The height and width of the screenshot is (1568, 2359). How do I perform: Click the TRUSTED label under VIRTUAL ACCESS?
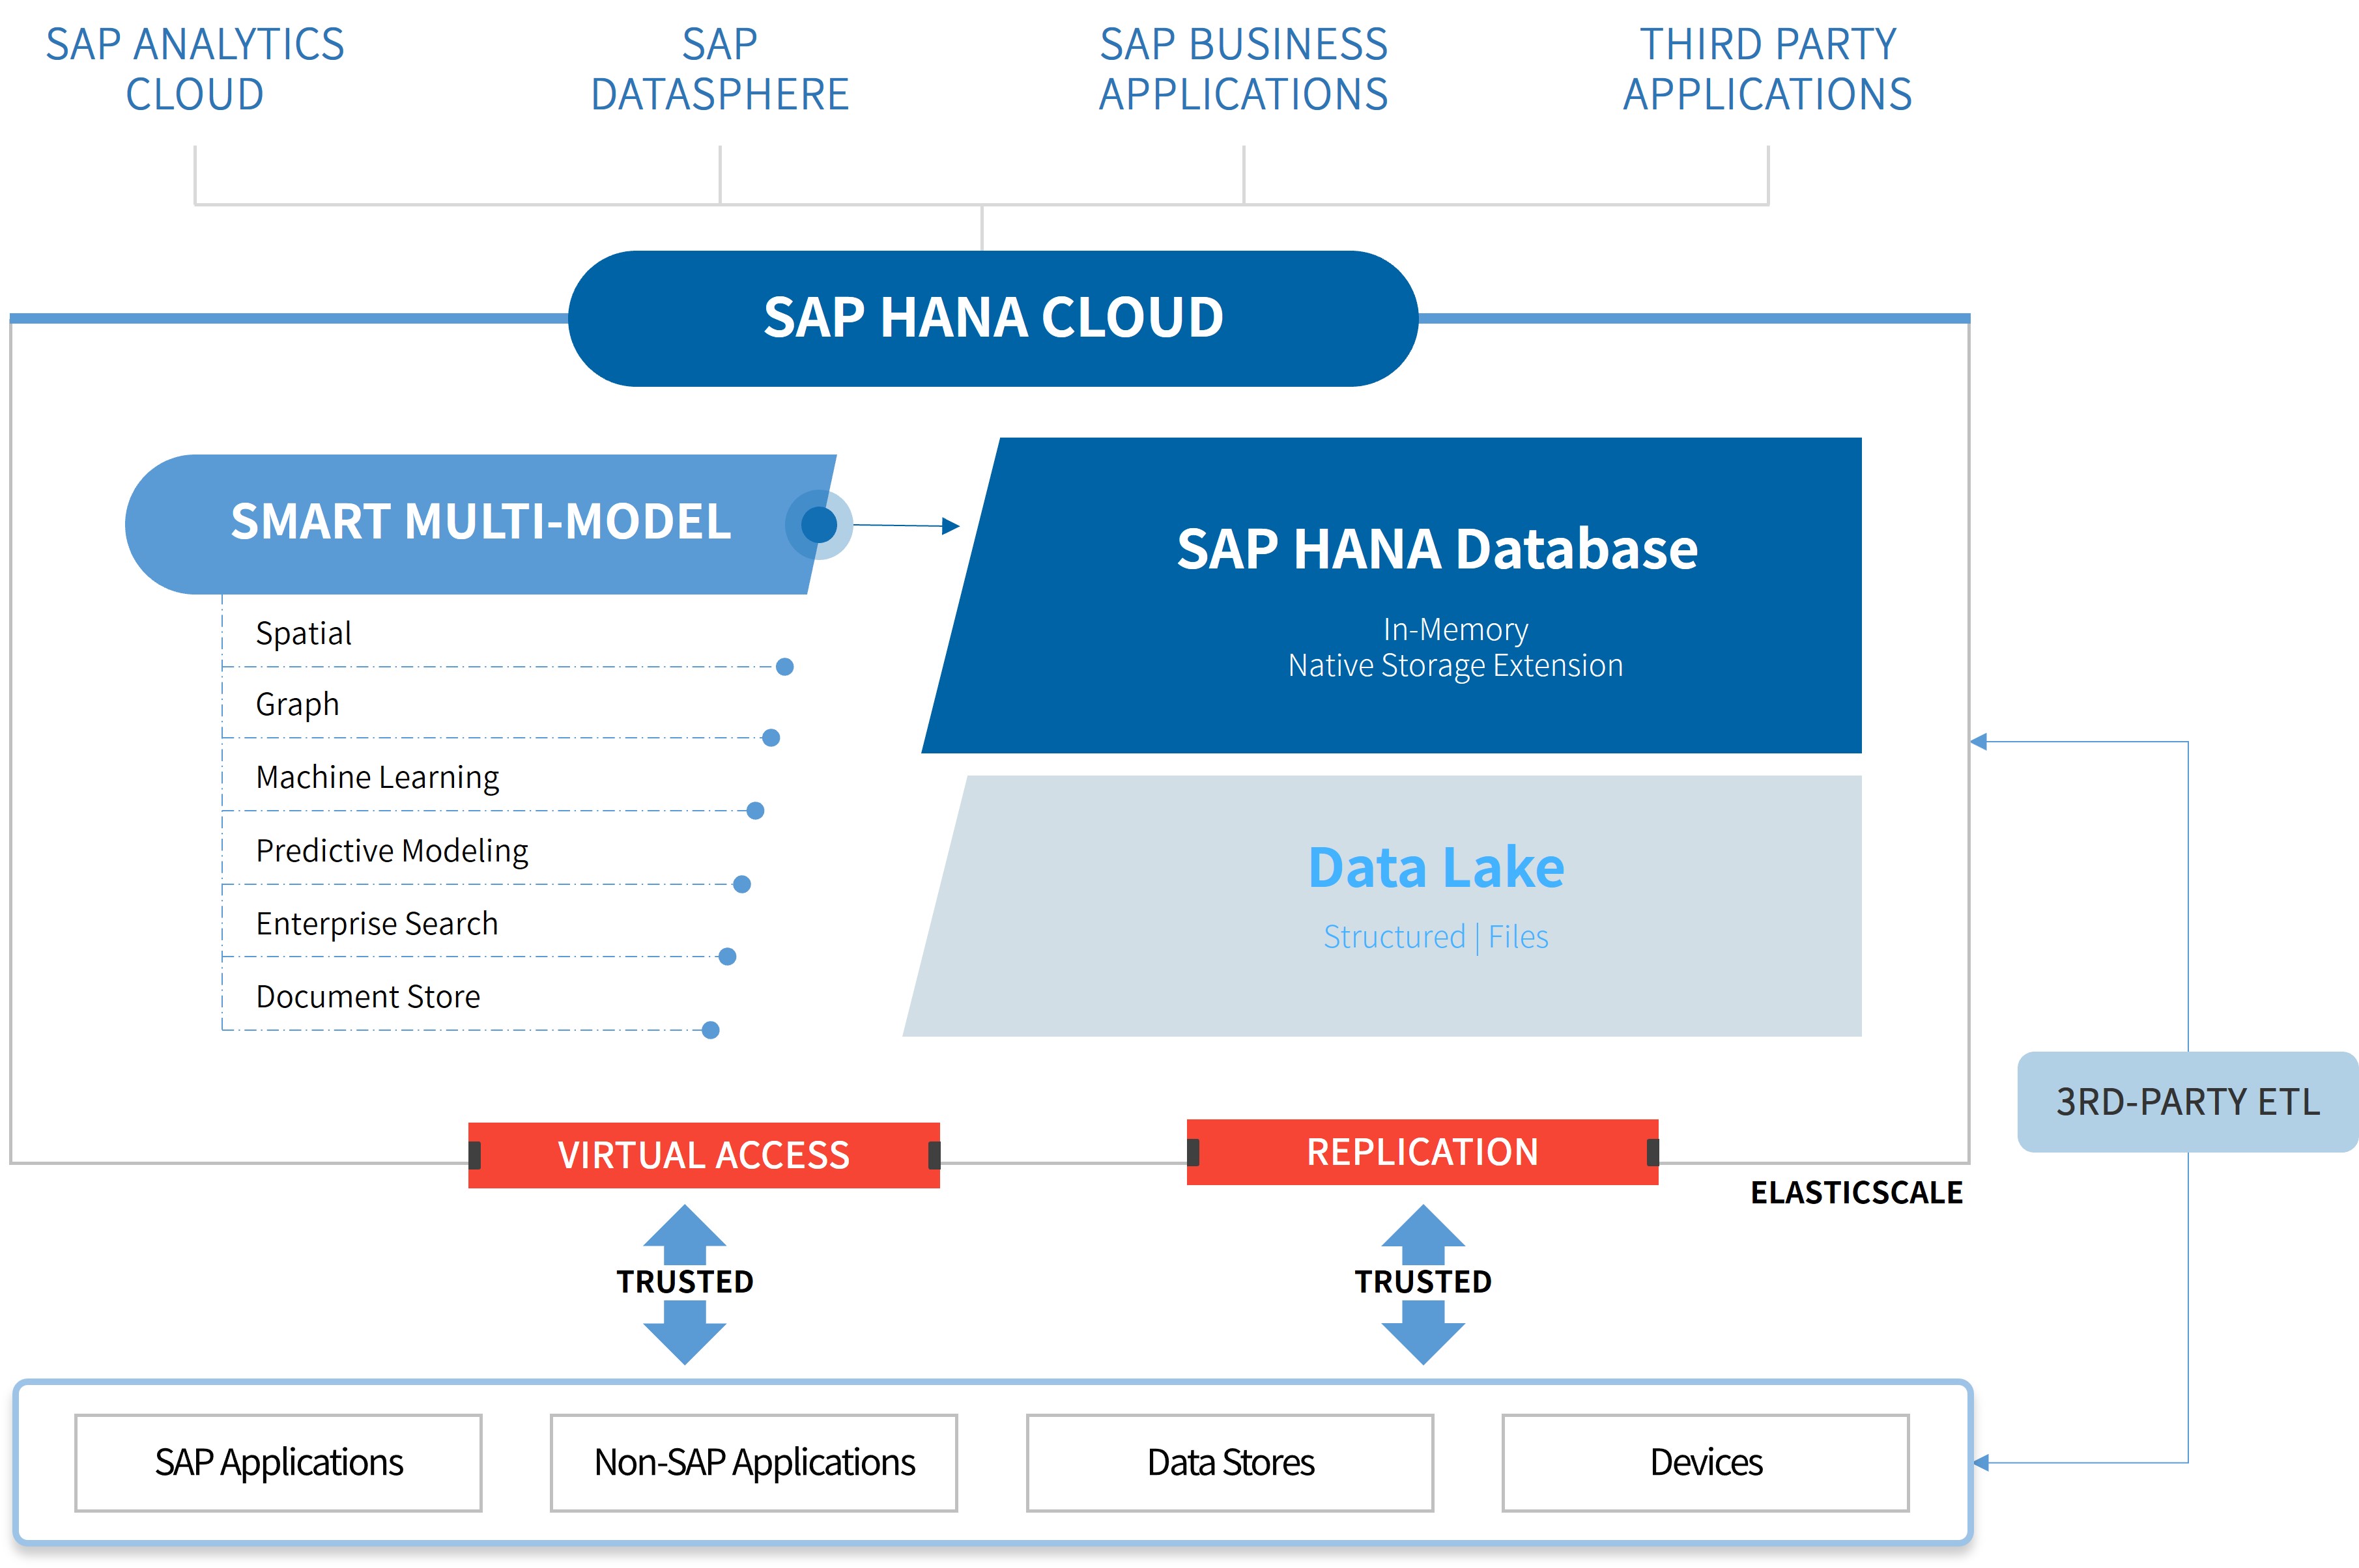coord(684,1282)
